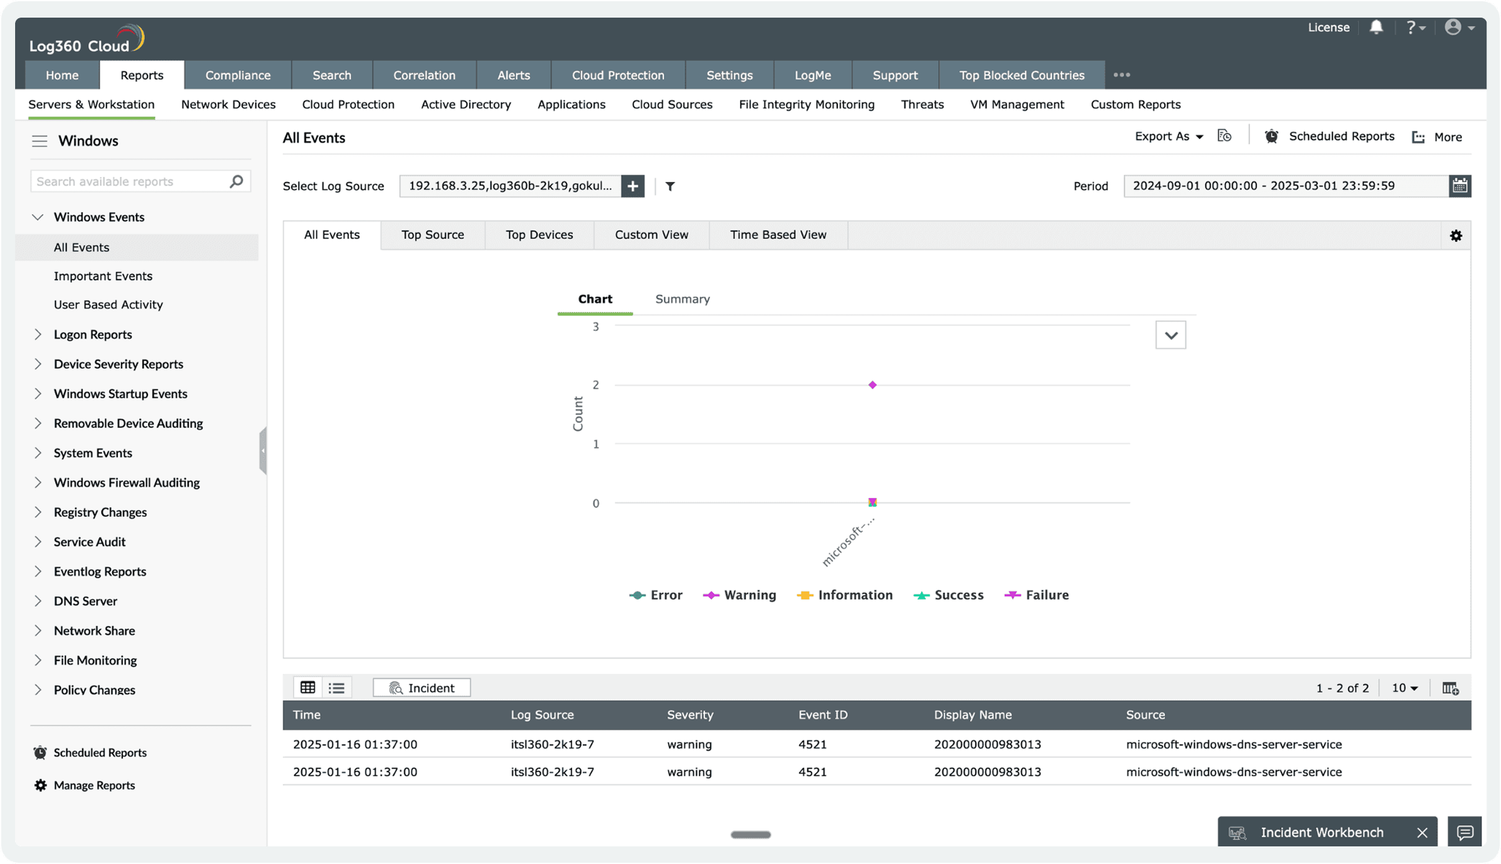
Task: Toggle the Warning series in chart legend
Action: click(x=740, y=595)
